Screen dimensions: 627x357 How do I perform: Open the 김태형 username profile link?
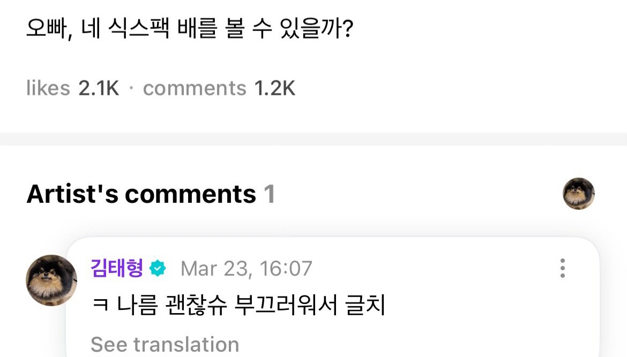117,268
